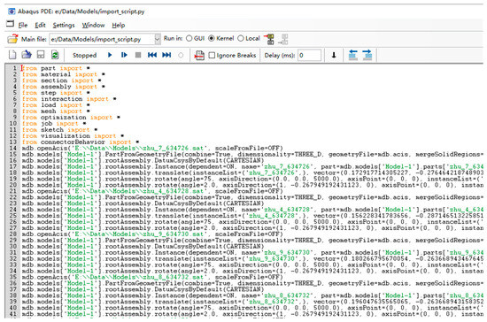
Task: Click line 5 'from step import *'
Action: pos(56,93)
